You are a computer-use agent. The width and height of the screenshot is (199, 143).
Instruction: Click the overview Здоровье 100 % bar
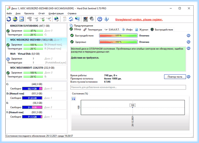[x=118, y=42]
